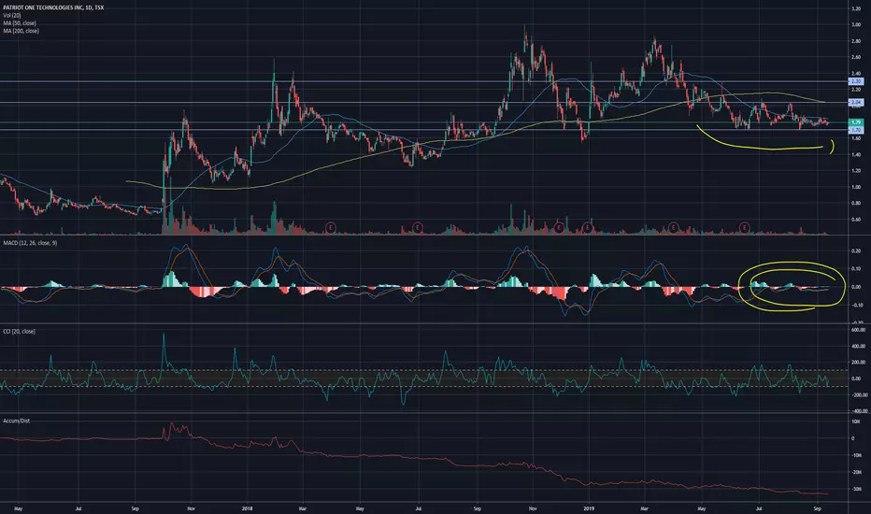Click the CCI (20, close) indicator label
The height and width of the screenshot is (514, 871).
[x=19, y=332]
